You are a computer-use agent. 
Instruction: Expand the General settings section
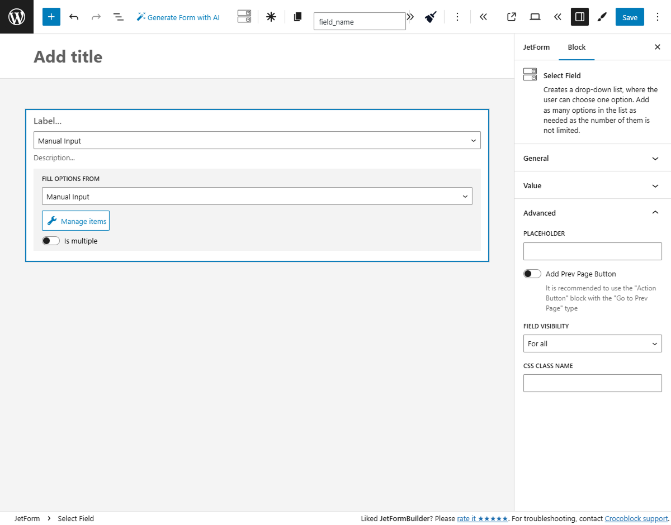pyautogui.click(x=592, y=158)
